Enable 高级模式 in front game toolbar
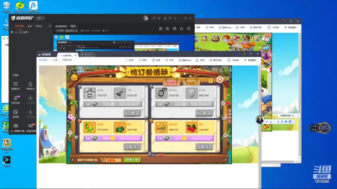This screenshot has height=189, width=337. pyautogui.click(x=250, y=60)
